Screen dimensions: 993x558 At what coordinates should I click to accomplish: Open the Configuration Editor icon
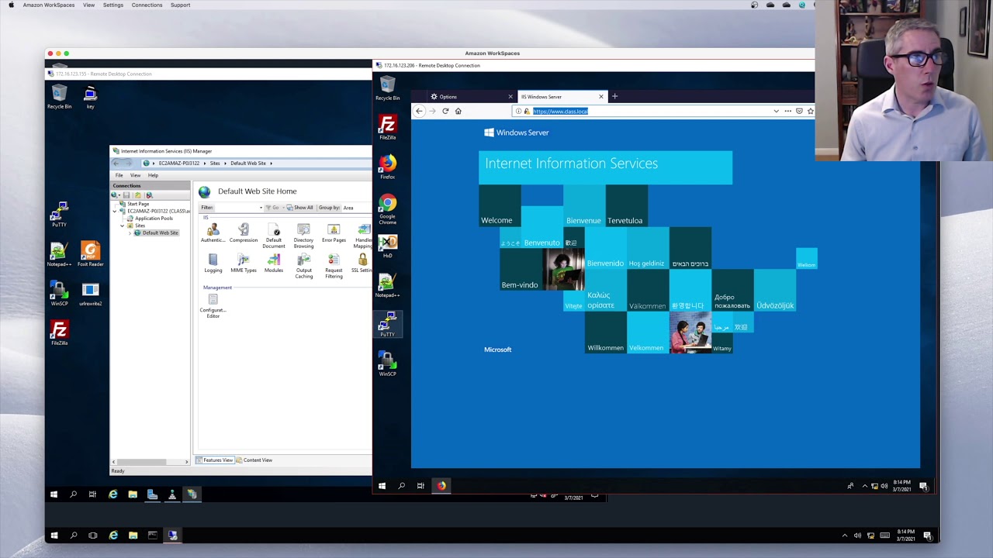[213, 306]
